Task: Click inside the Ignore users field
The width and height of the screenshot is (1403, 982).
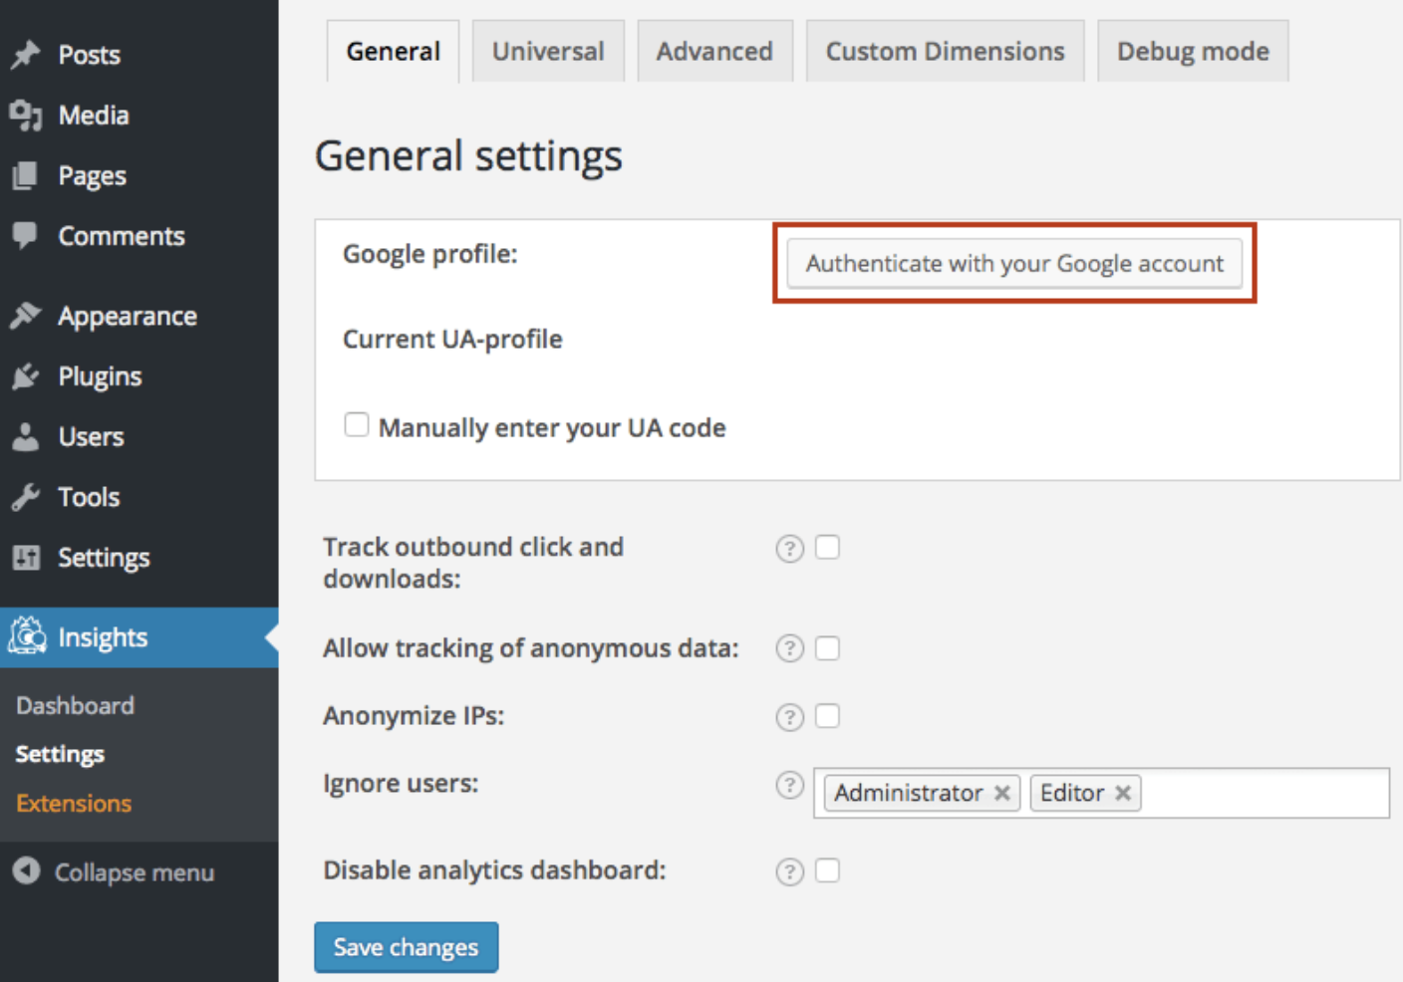Action: (1263, 793)
